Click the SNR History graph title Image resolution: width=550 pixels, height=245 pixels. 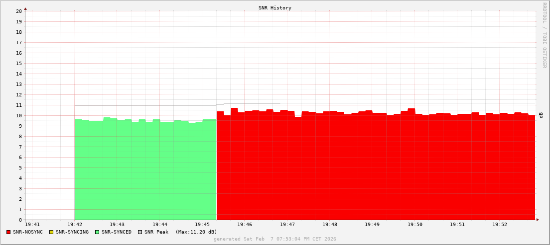tap(275, 8)
